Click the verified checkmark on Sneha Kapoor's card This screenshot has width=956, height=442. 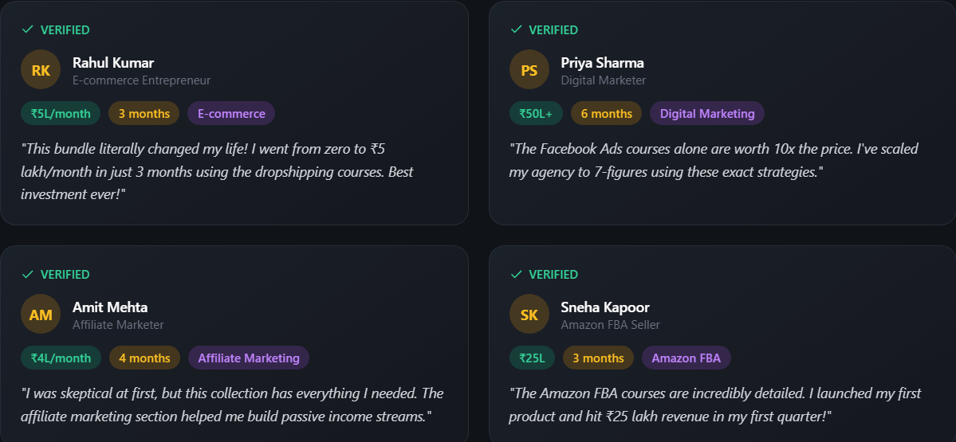[x=516, y=274]
